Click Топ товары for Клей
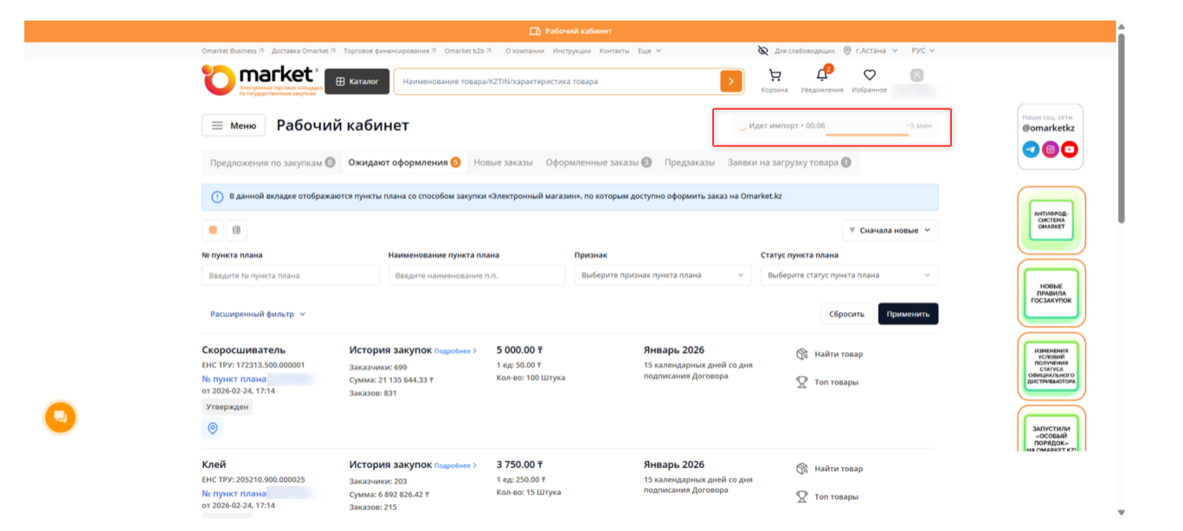The image size is (1183, 531). pos(827,497)
